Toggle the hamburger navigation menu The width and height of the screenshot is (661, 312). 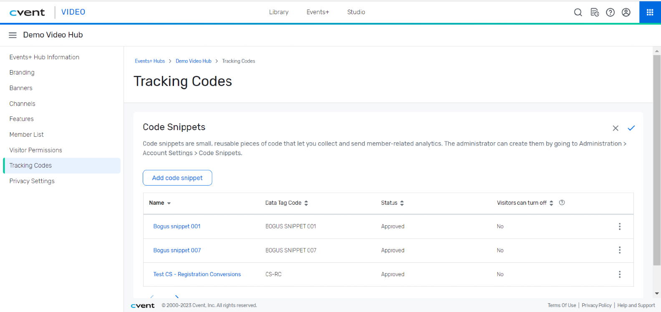13,35
